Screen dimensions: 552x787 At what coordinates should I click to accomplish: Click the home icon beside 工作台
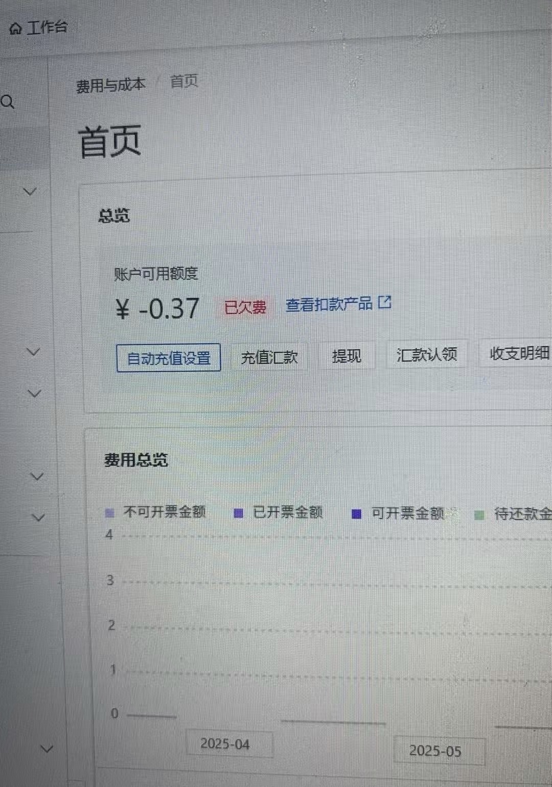point(15,29)
